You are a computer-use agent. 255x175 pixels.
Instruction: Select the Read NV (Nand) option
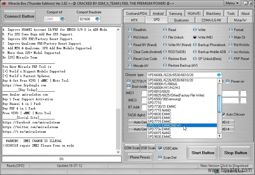(142, 45)
